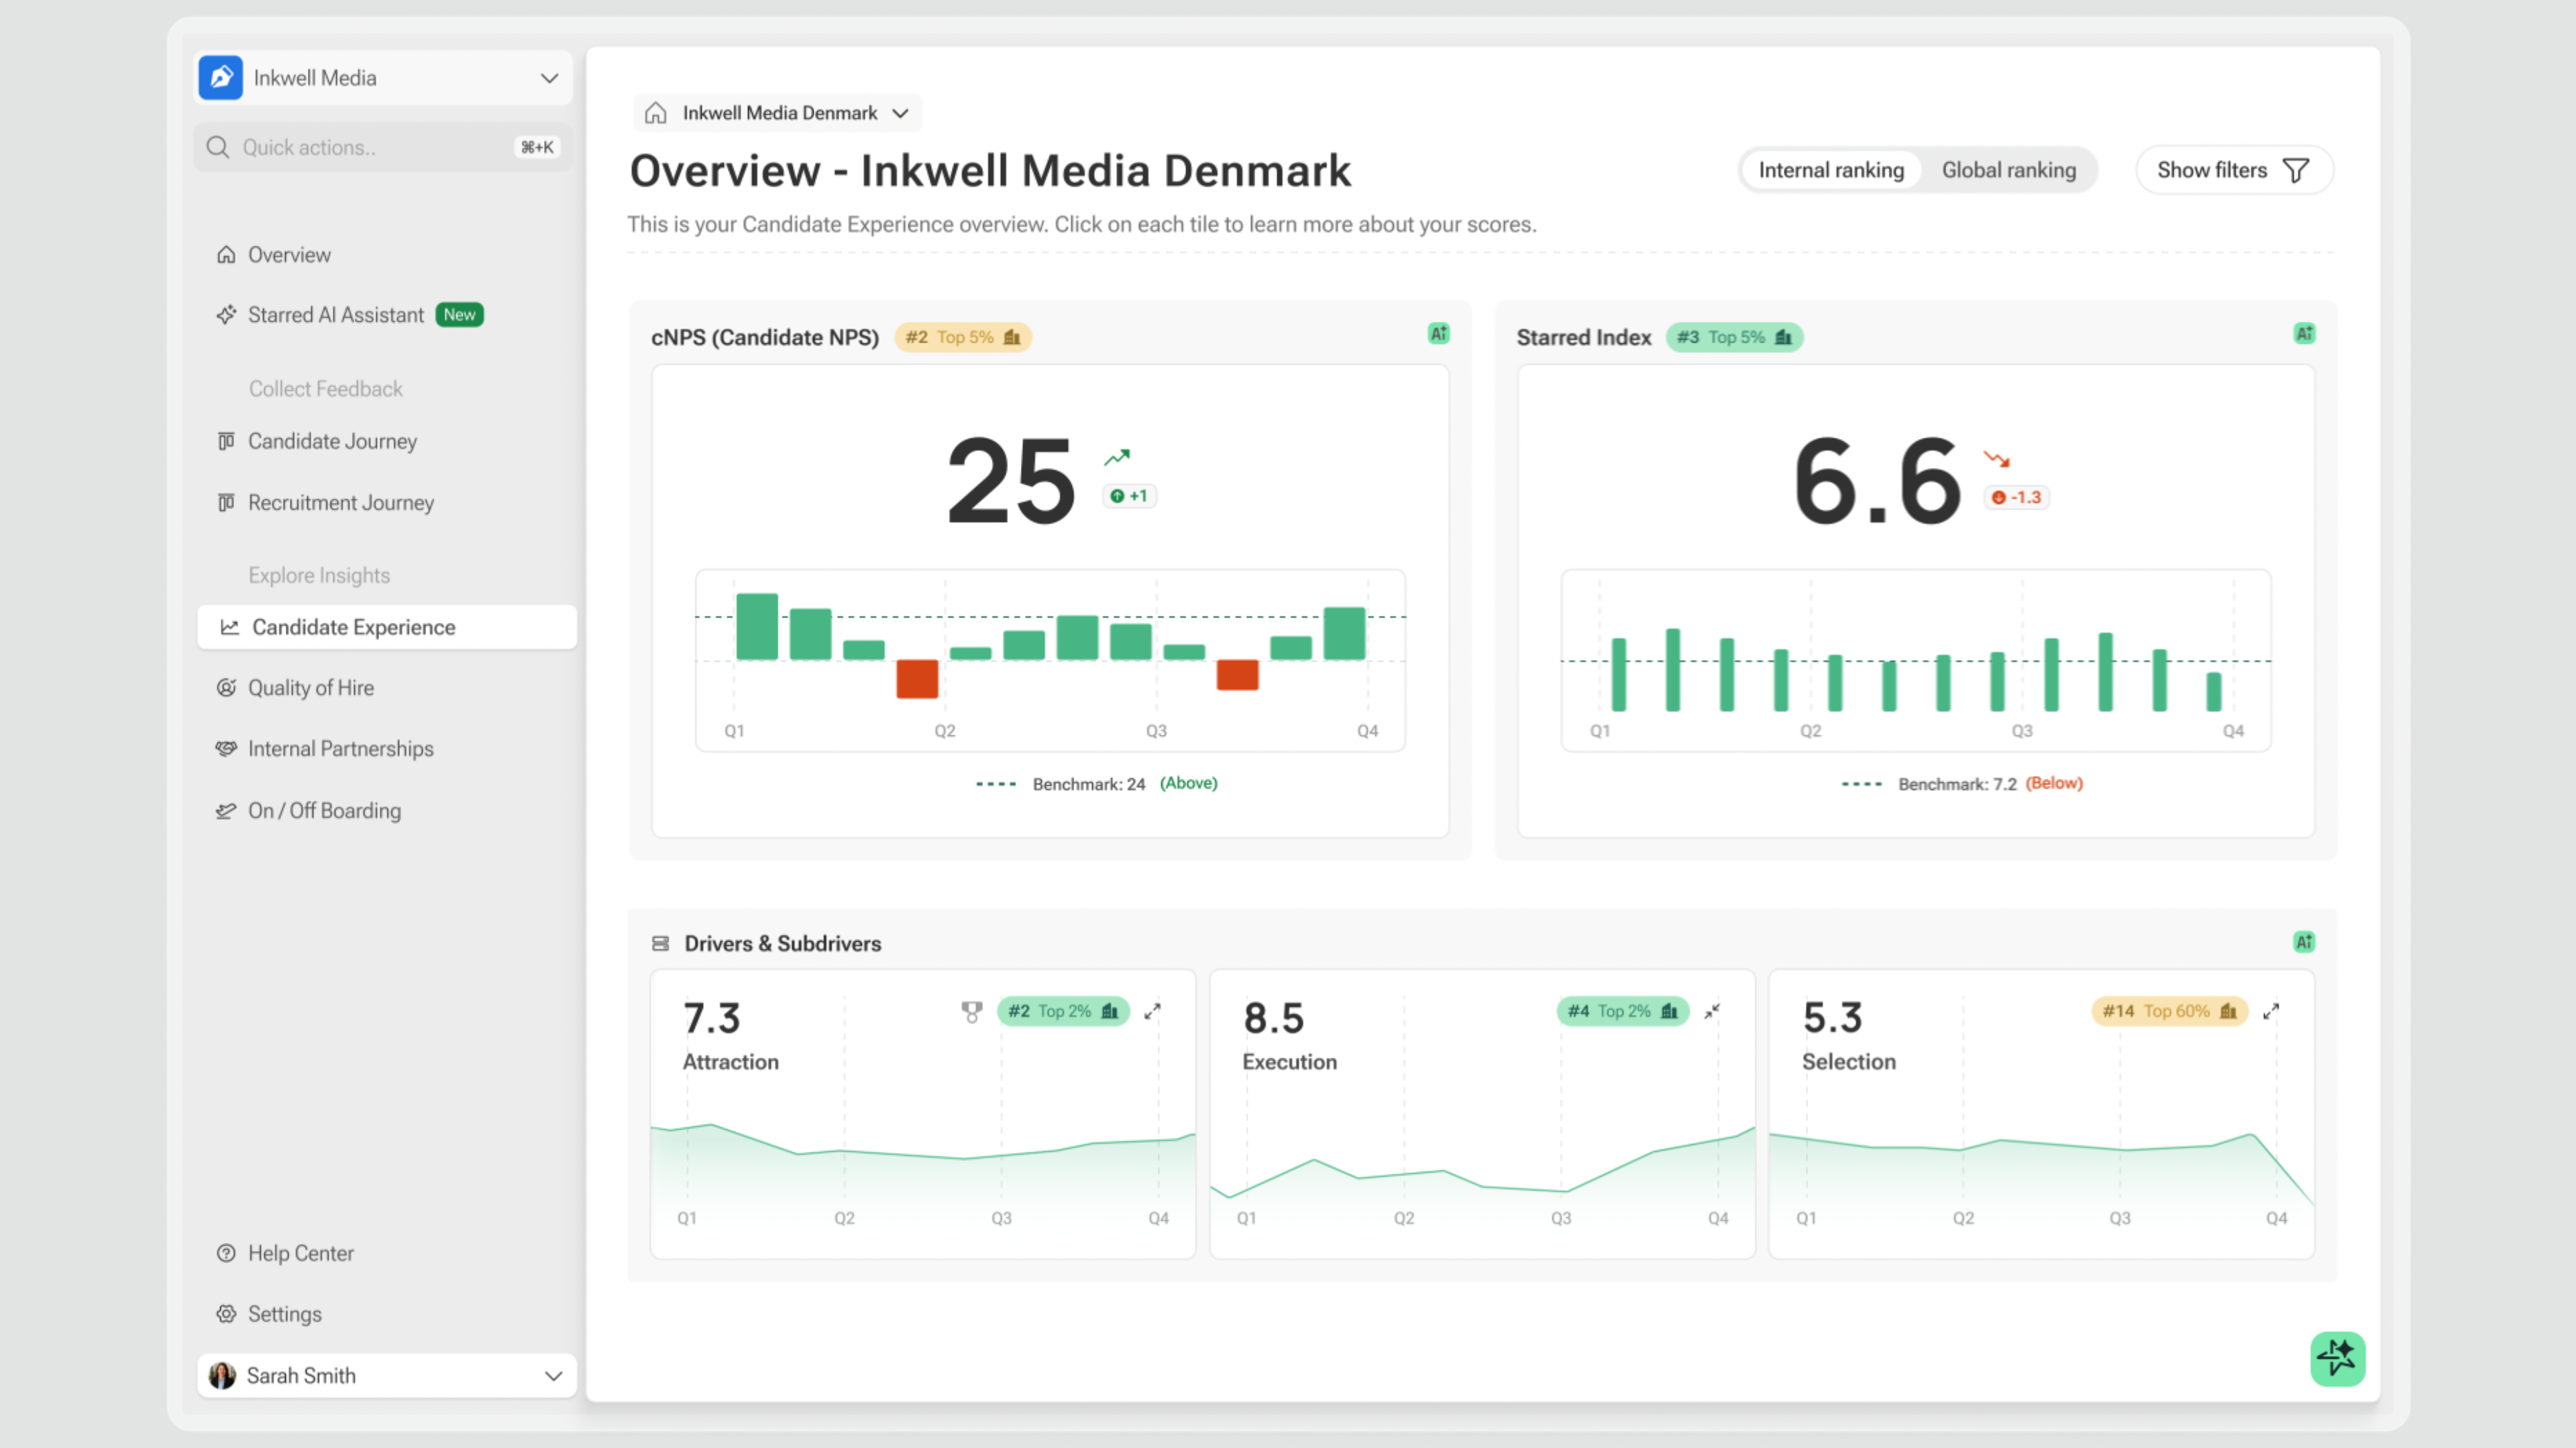The height and width of the screenshot is (1448, 2576).
Task: Show filters with the funnel button
Action: (x=2233, y=170)
